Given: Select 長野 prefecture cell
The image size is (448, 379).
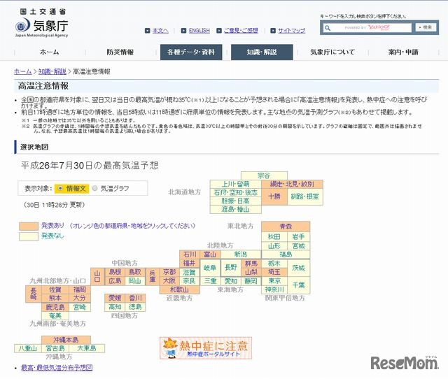Looking at the screenshot, I should click(x=231, y=268).
